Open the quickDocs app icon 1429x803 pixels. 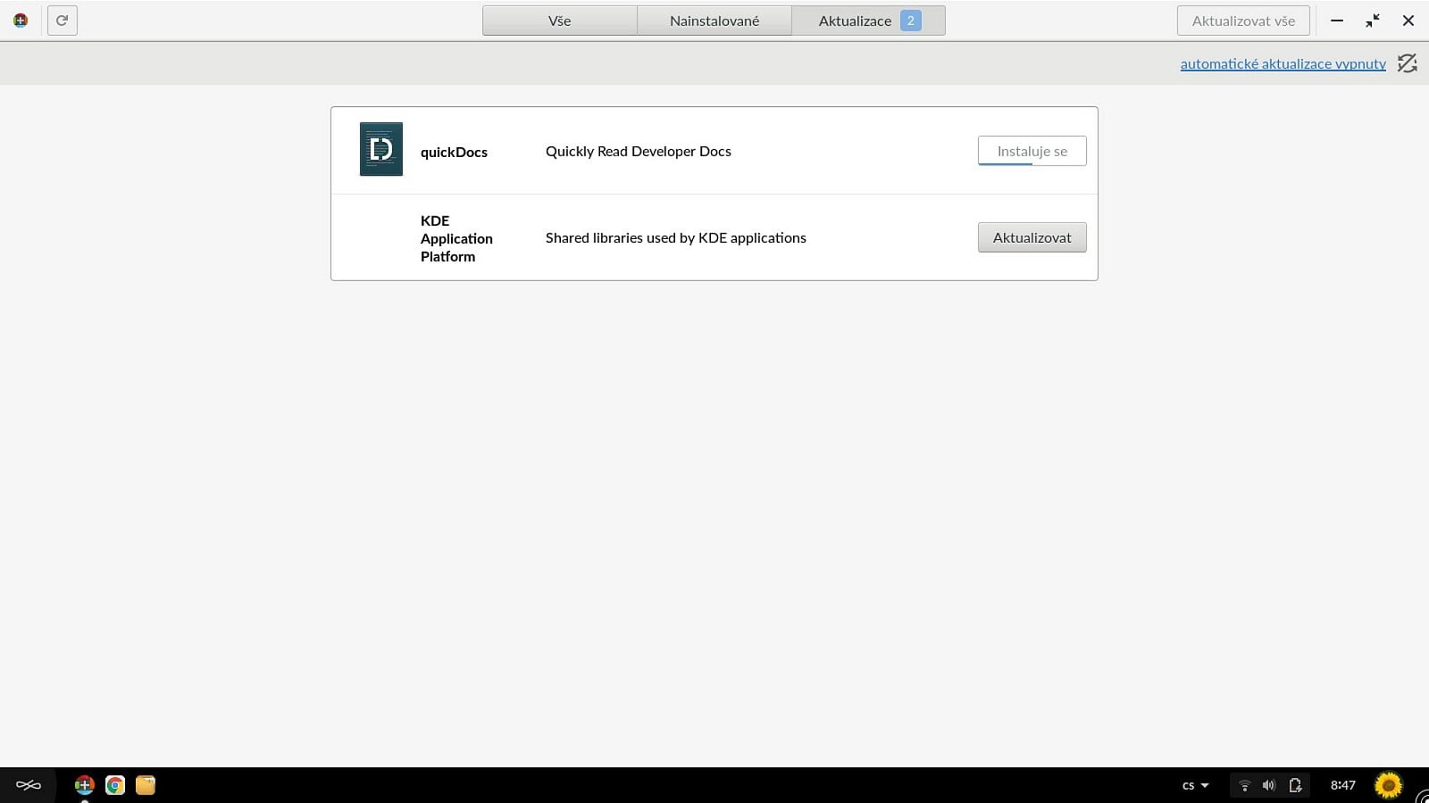click(381, 149)
